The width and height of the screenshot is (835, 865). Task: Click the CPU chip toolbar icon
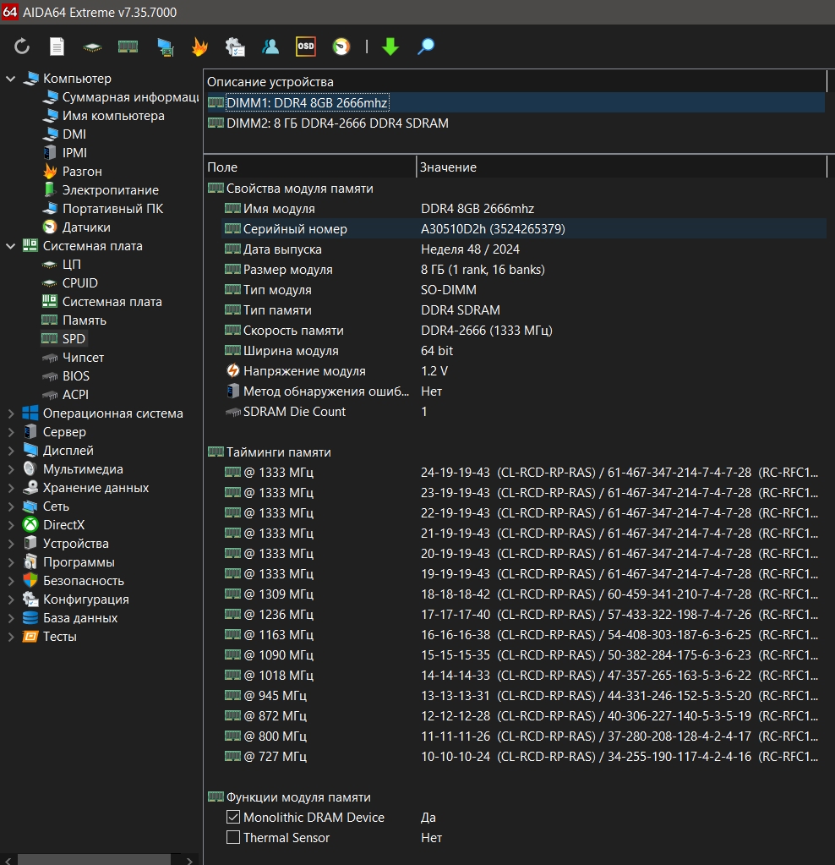[92, 47]
